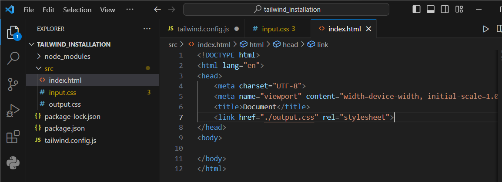Toggle the Primary Side Bar layout button
Screen dimensions: 502x182
[416, 10]
